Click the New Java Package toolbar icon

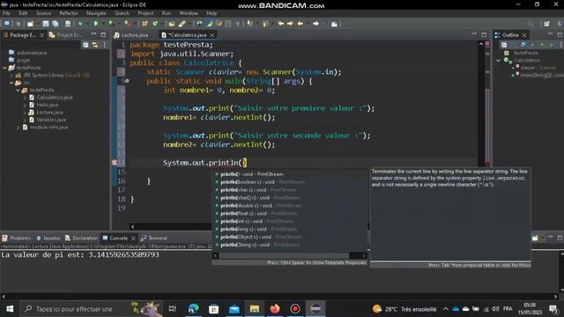pyautogui.click(x=145, y=24)
